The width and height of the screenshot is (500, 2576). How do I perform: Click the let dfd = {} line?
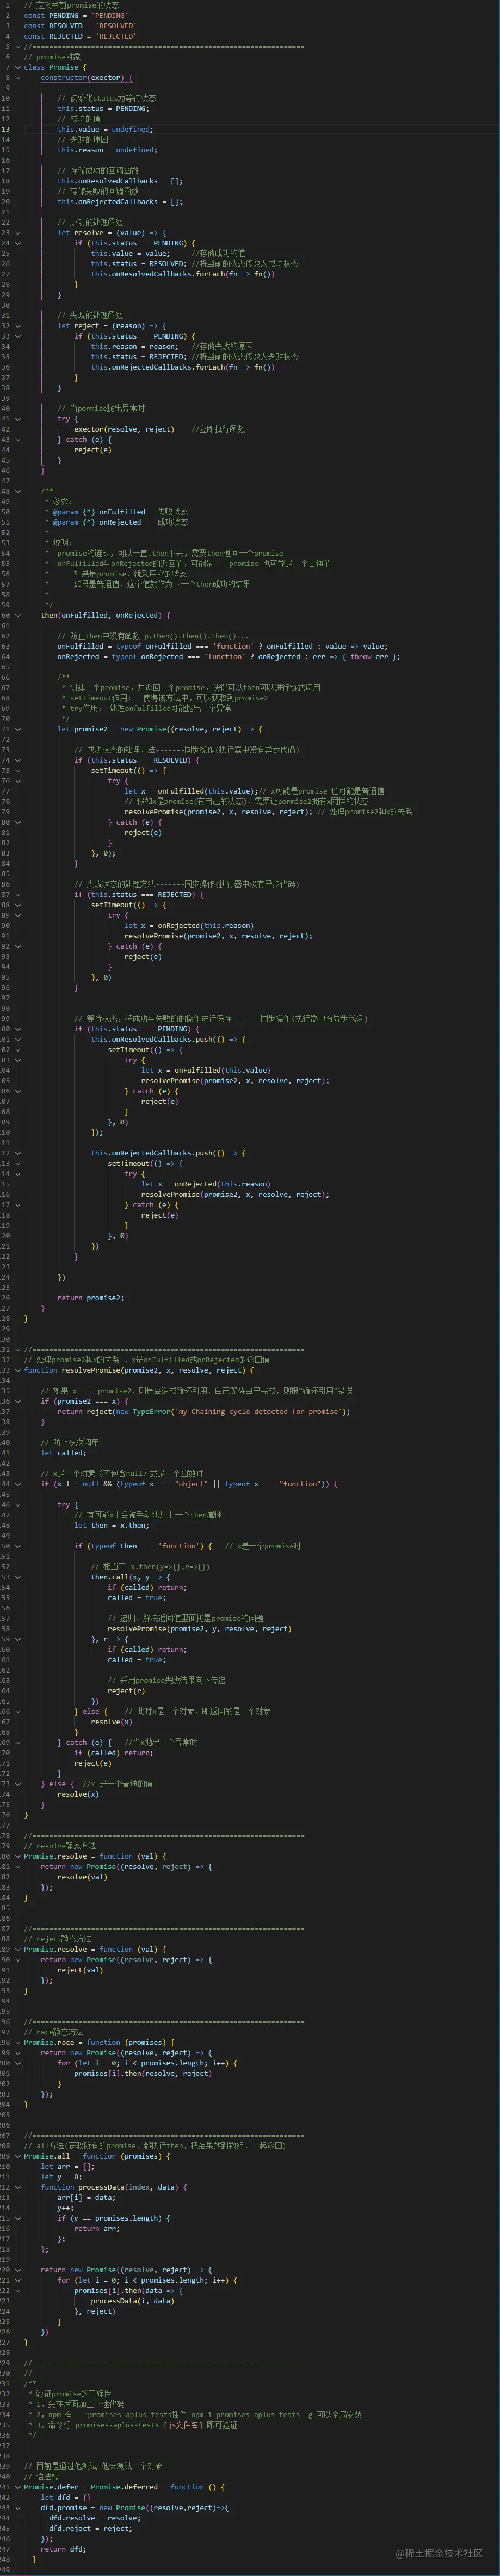[x=65, y=2497]
